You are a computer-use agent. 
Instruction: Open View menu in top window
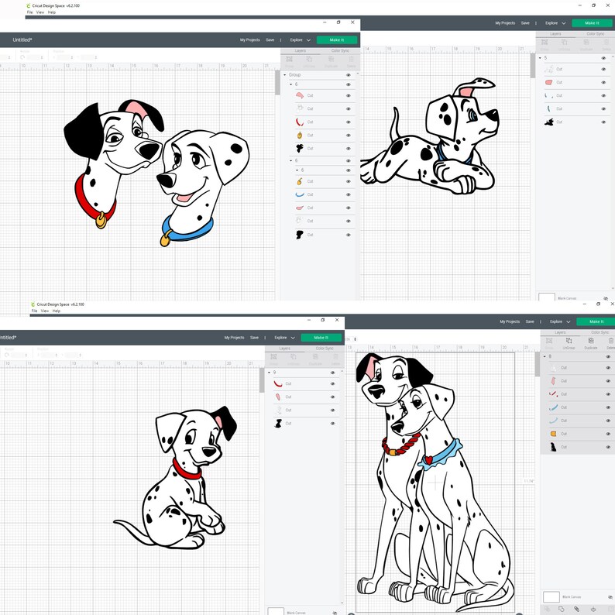[40, 12]
